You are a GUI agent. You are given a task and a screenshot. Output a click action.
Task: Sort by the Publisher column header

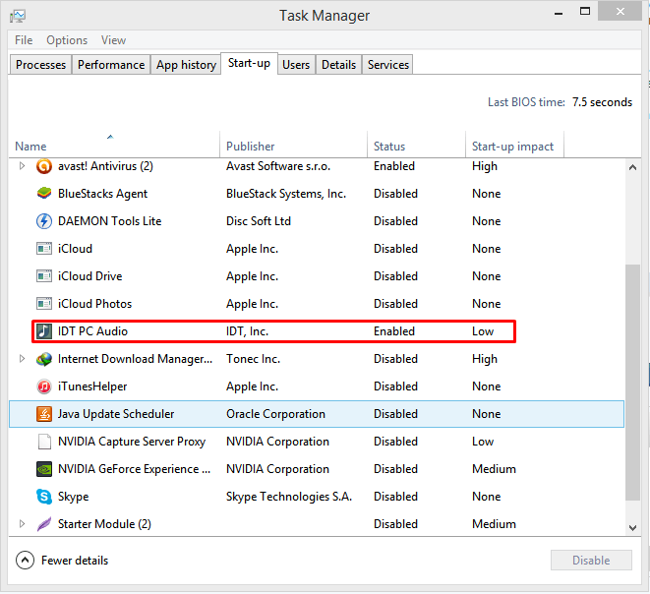tap(293, 146)
